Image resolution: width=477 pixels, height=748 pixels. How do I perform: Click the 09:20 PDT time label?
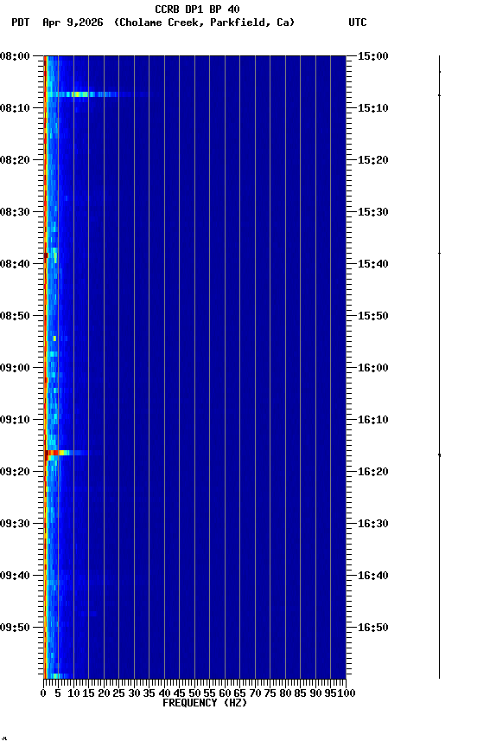pos(15,472)
